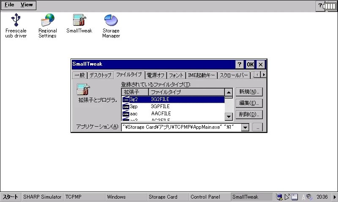Open the Regional Settings icon
The width and height of the screenshot is (338, 202).
point(47,26)
